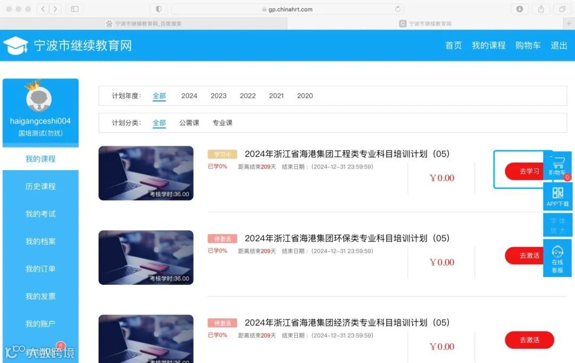The height and width of the screenshot is (363, 575).
Task: Open 我的账户 in sidebar
Action: pyautogui.click(x=40, y=324)
